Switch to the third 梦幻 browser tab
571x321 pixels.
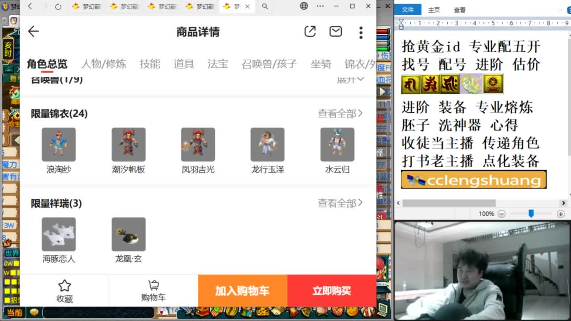coord(163,6)
